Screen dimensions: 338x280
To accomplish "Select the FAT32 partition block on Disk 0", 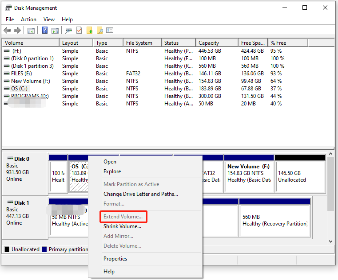I will coord(212,174).
